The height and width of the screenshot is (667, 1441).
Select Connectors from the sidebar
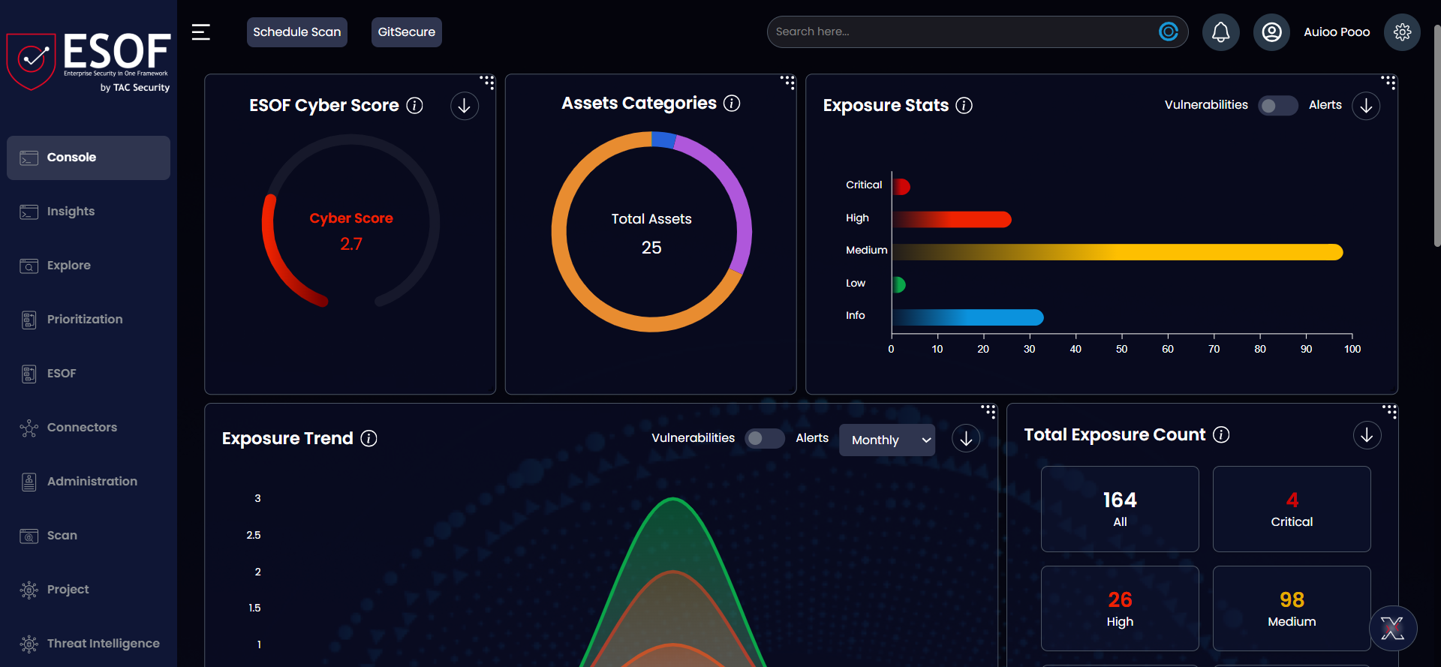pos(82,428)
